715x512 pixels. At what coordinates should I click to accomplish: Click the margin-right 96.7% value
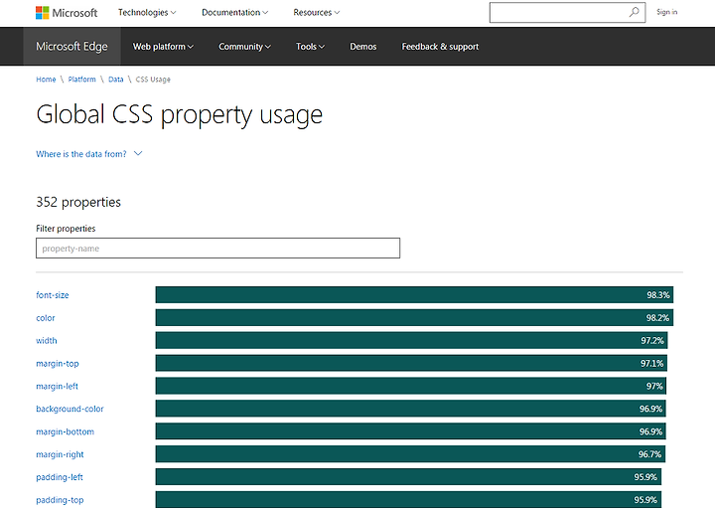pyautogui.click(x=649, y=454)
